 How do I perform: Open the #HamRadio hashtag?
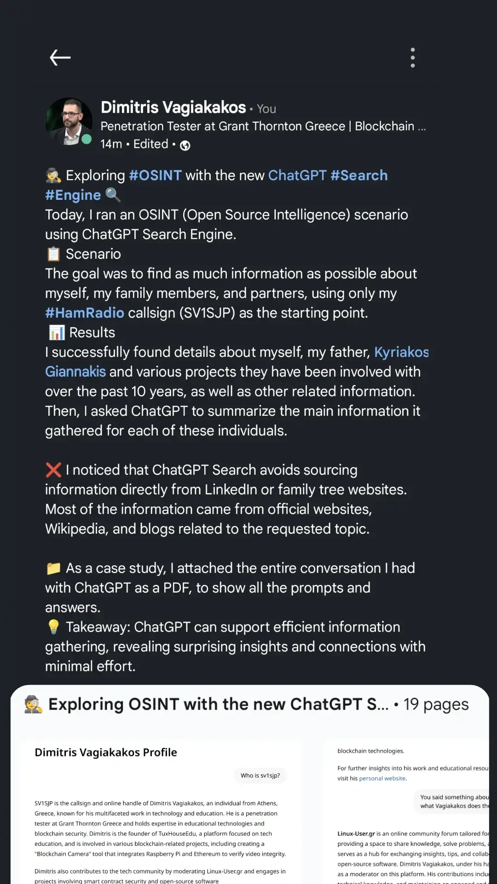pyautogui.click(x=84, y=313)
